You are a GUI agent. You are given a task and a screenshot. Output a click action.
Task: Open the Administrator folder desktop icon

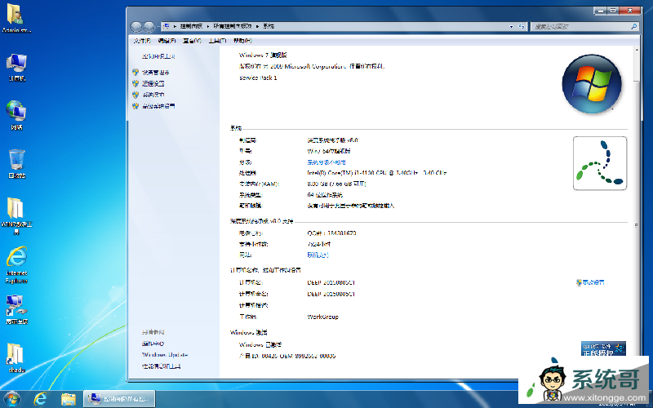click(16, 18)
